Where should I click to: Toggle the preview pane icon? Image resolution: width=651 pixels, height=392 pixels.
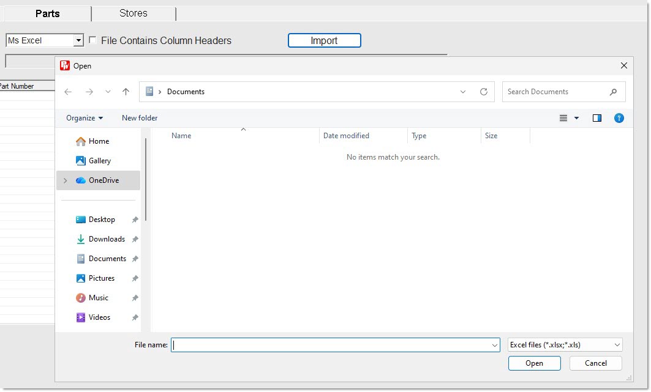596,118
